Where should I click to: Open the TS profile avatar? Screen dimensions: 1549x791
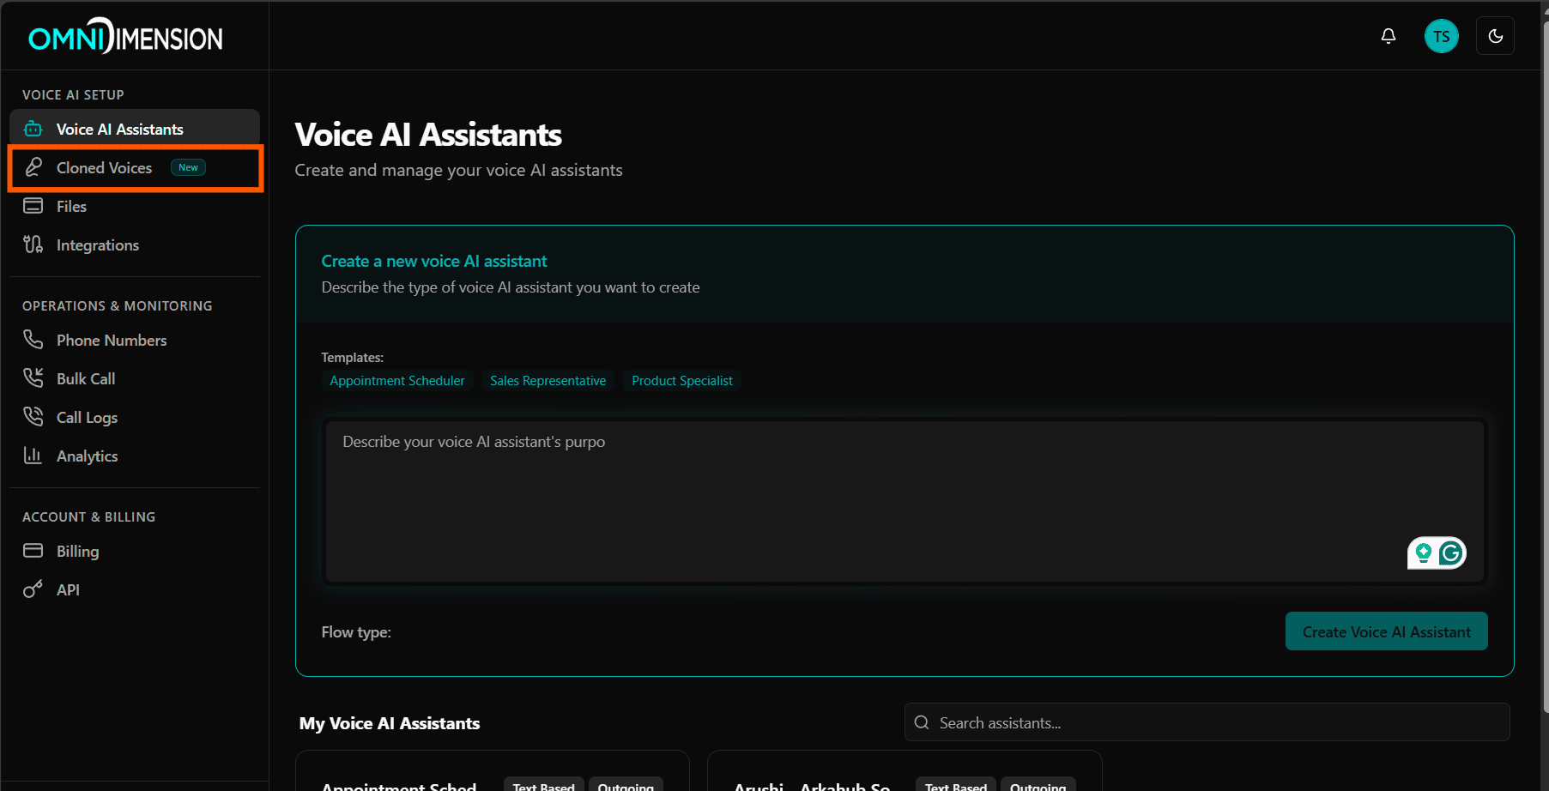click(1441, 36)
